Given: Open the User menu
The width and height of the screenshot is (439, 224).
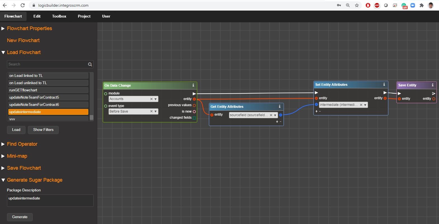Looking at the screenshot, I should pos(106,16).
